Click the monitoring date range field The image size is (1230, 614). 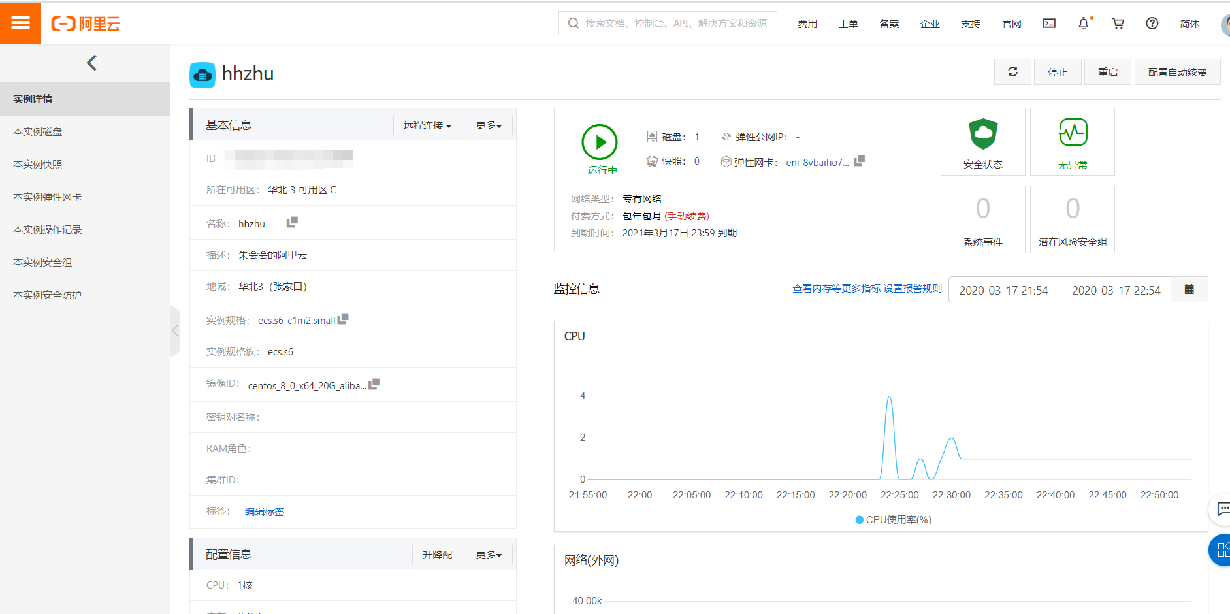coord(1060,289)
